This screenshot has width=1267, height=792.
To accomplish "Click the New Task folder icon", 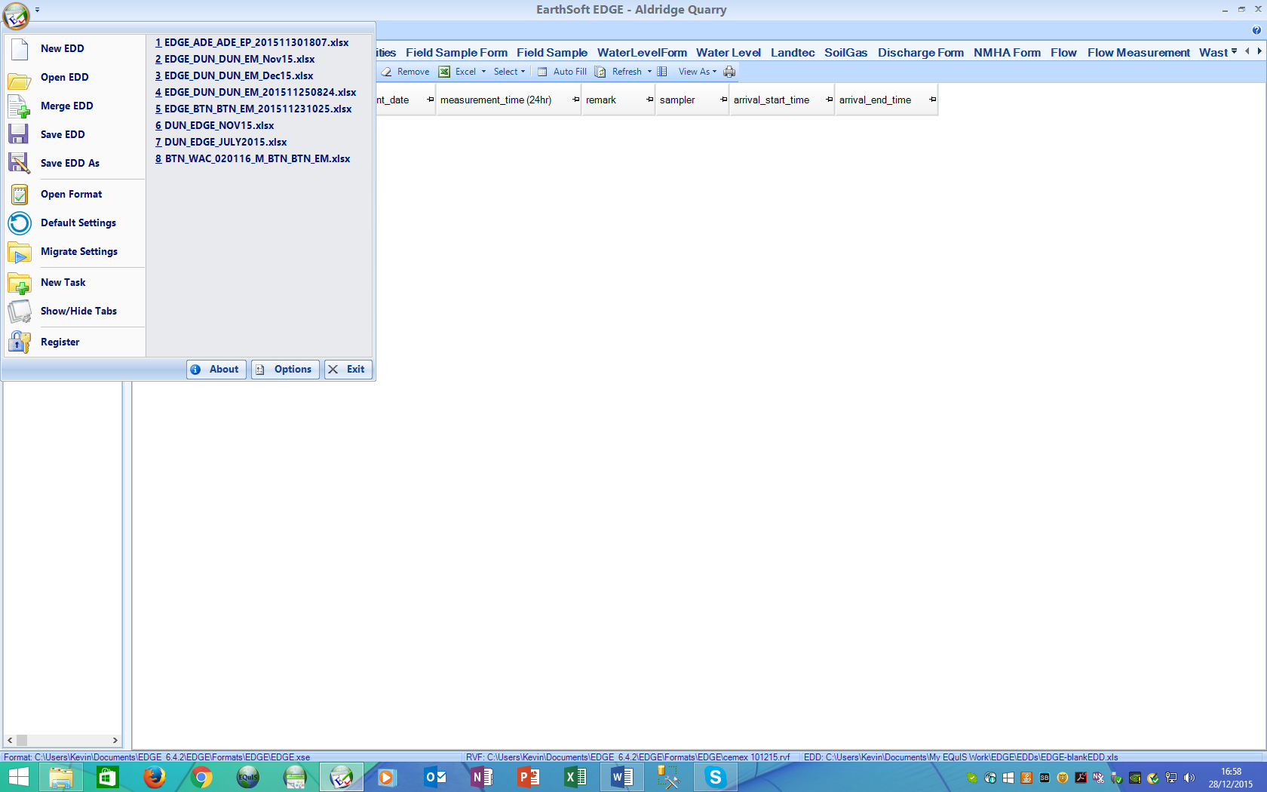I will 19,283.
